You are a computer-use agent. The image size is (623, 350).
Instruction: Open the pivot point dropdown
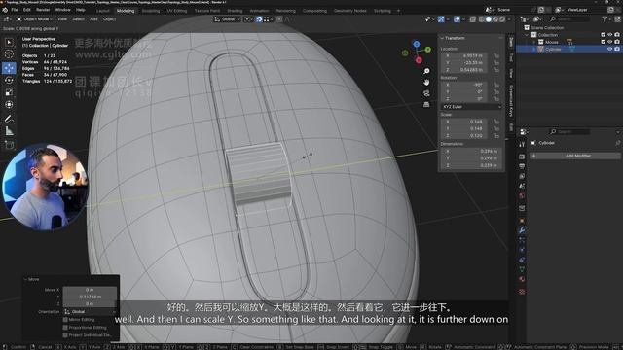point(248,19)
